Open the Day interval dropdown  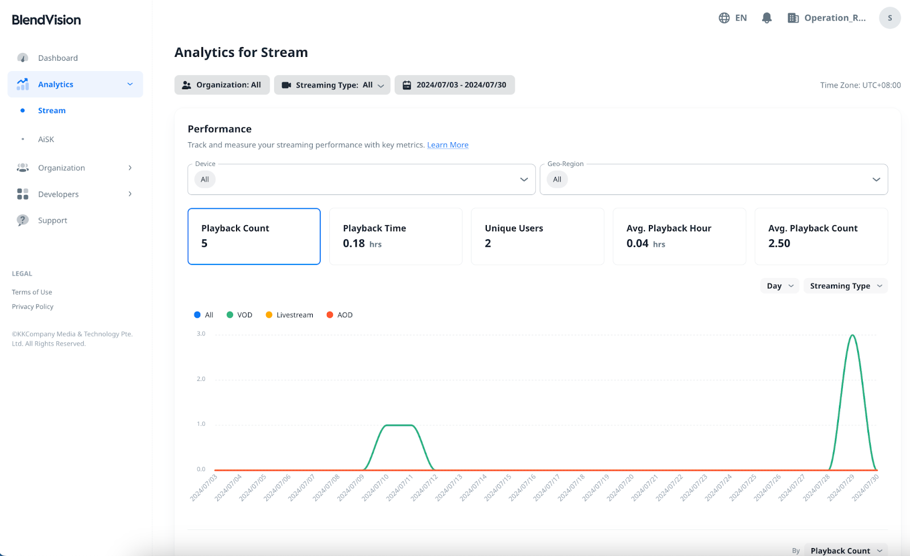click(779, 286)
